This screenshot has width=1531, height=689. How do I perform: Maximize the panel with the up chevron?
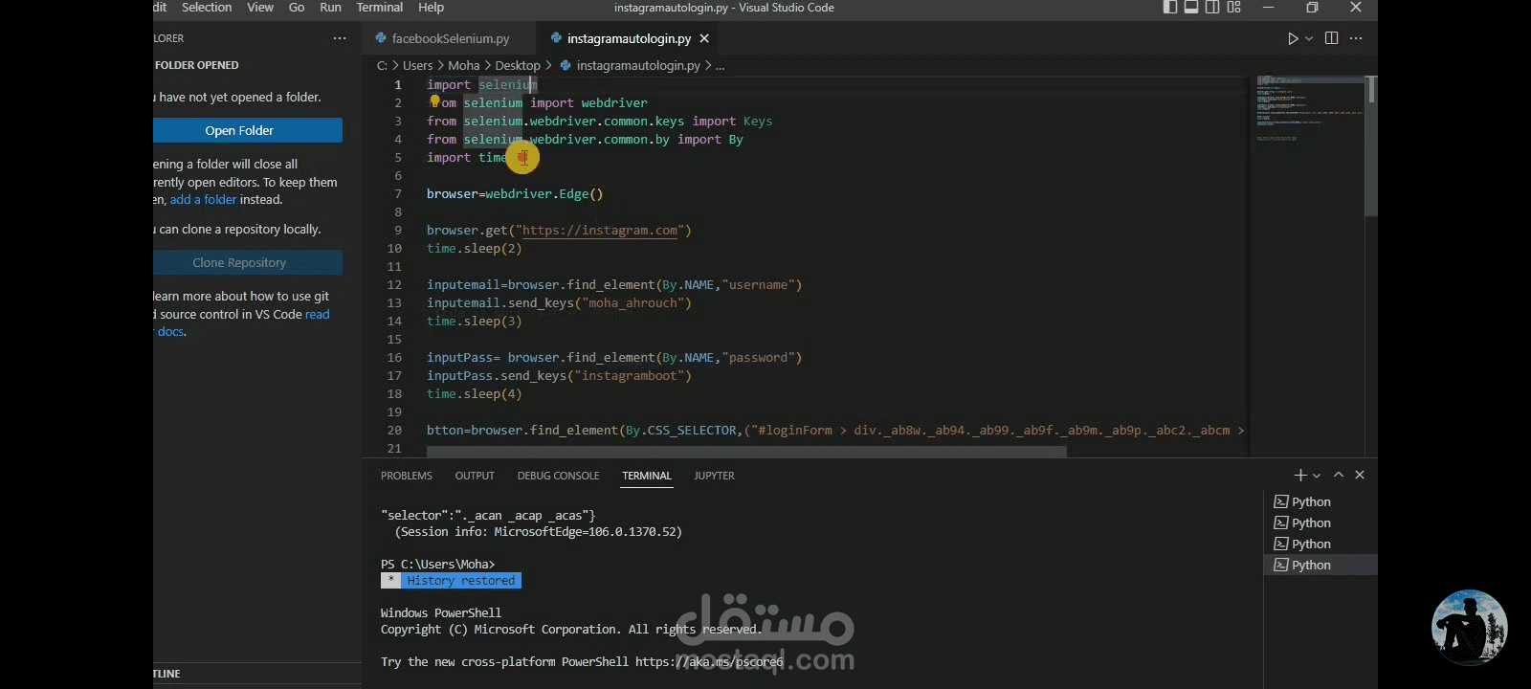[1339, 475]
